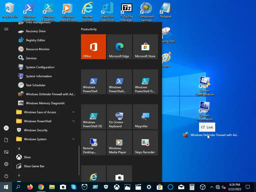Image resolution: width=256 pixels, height=192 pixels.
Task: Open the Office tile in Productivity
Action: pyautogui.click(x=93, y=47)
